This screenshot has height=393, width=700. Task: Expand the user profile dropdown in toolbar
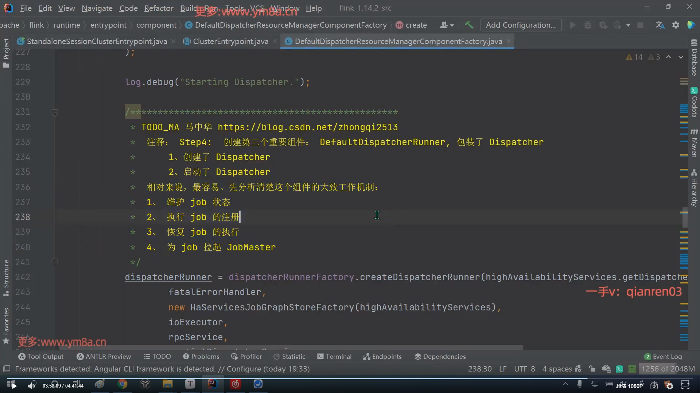click(x=447, y=25)
